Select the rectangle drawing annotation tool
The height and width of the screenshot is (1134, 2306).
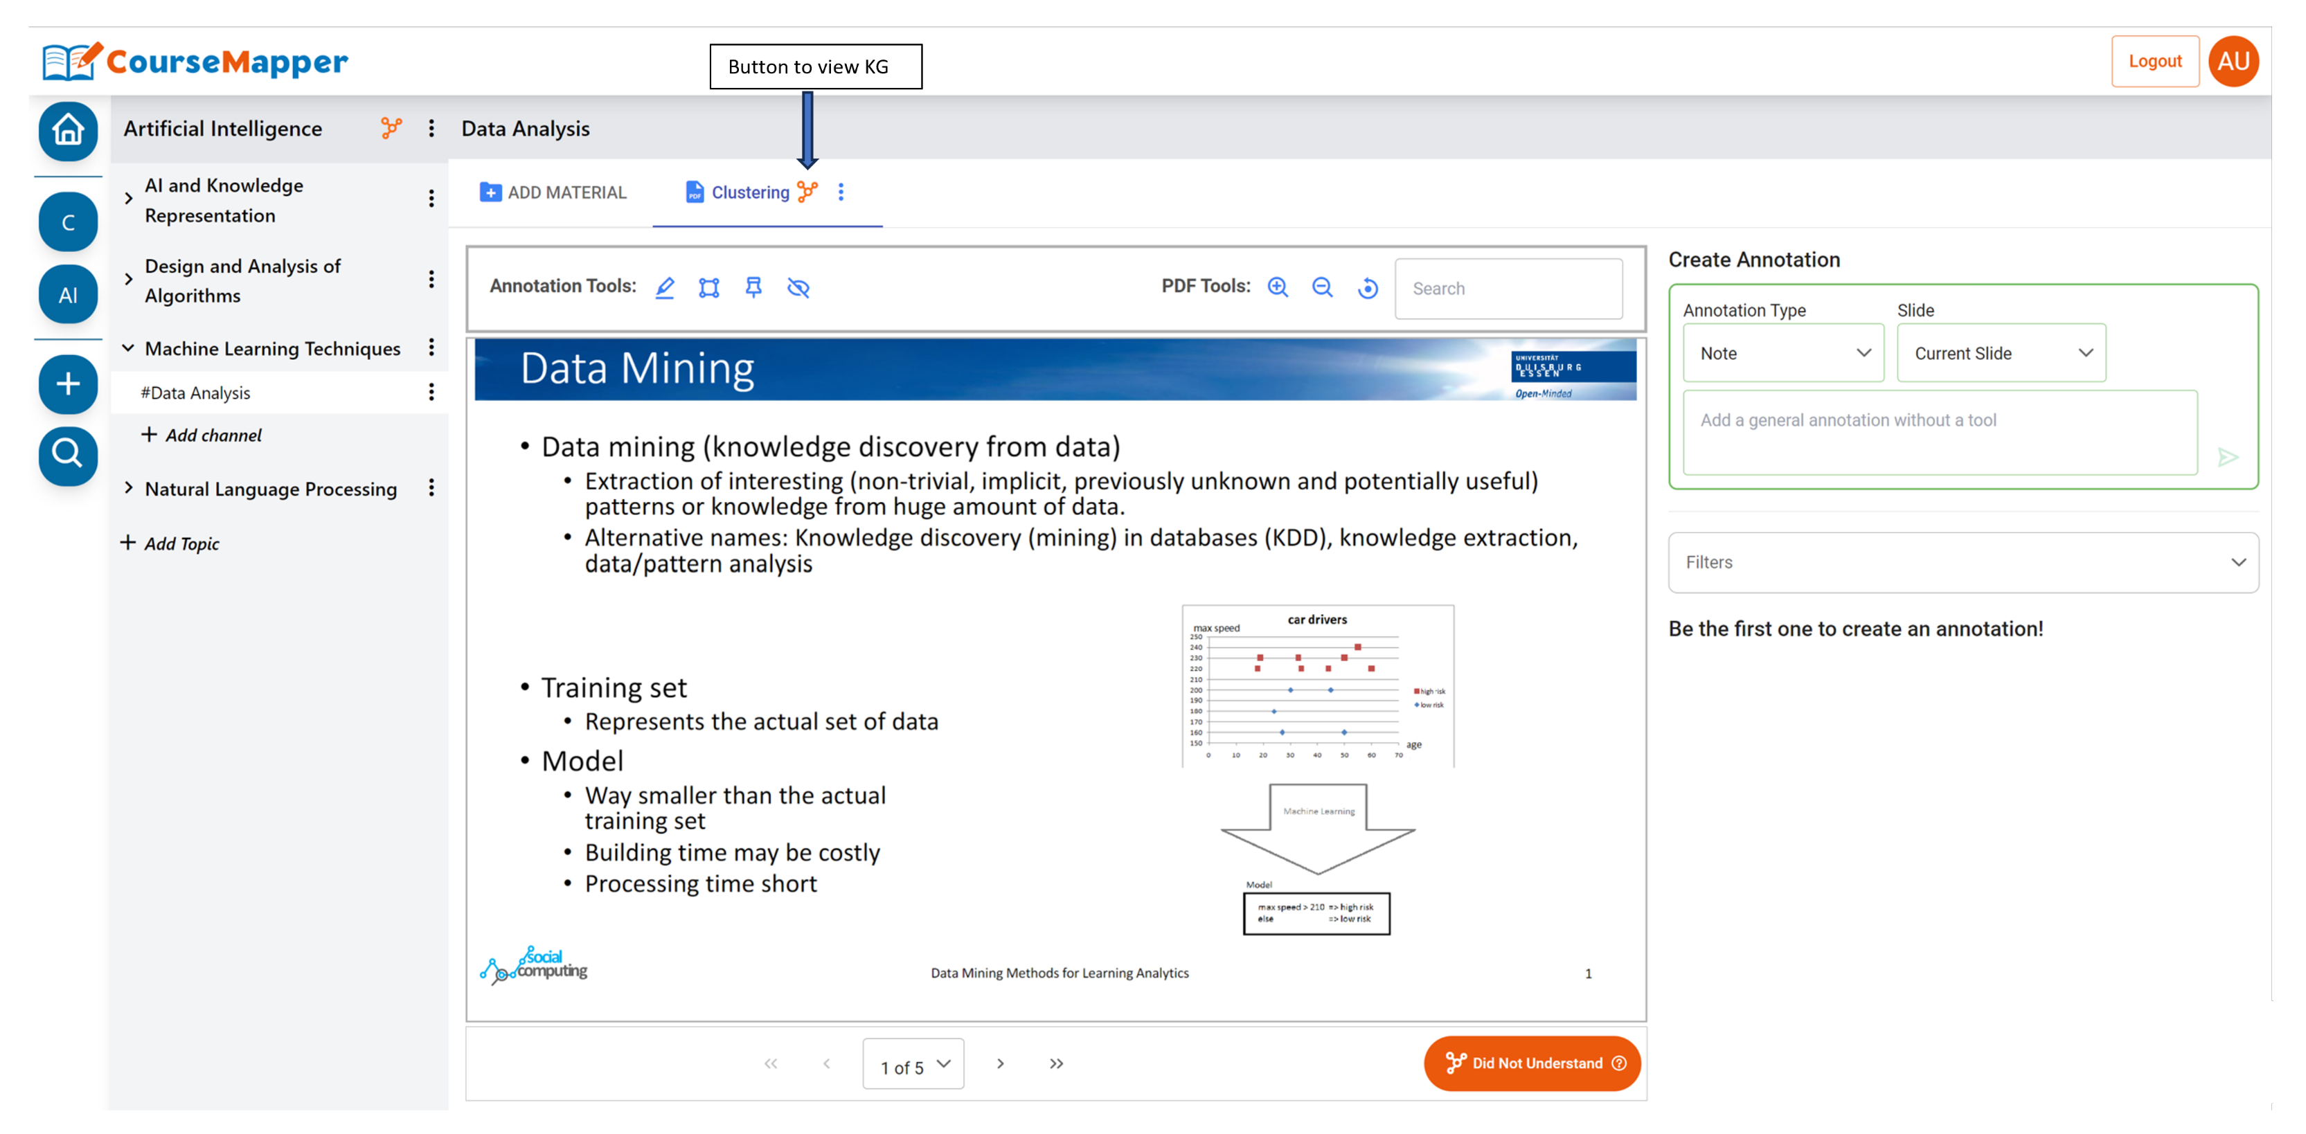click(709, 287)
